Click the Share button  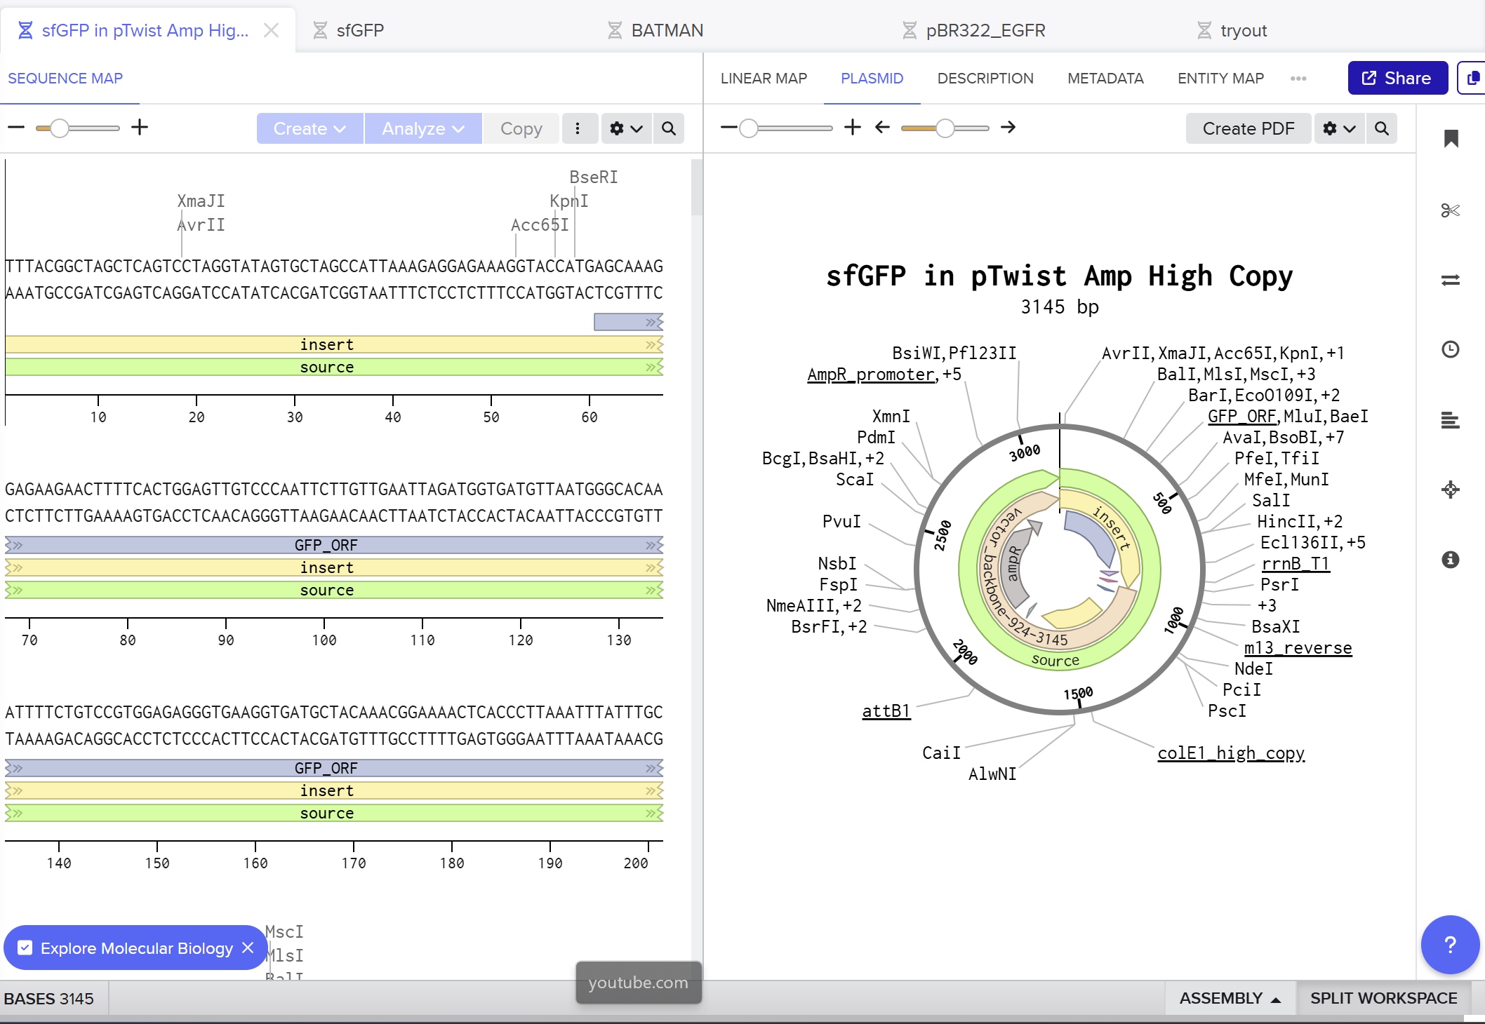tap(1397, 79)
